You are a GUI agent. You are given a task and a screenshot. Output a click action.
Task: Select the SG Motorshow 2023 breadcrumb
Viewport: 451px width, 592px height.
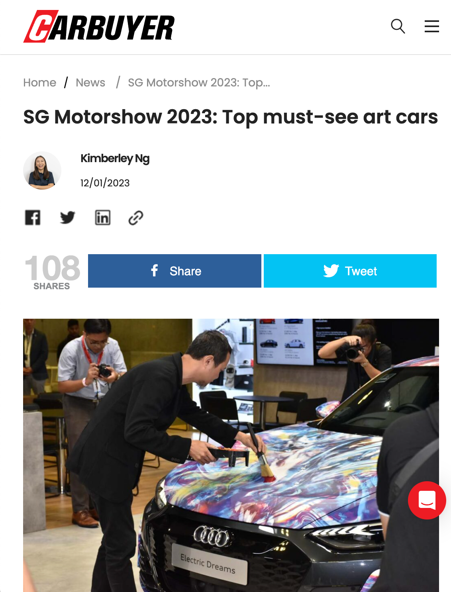tap(199, 82)
